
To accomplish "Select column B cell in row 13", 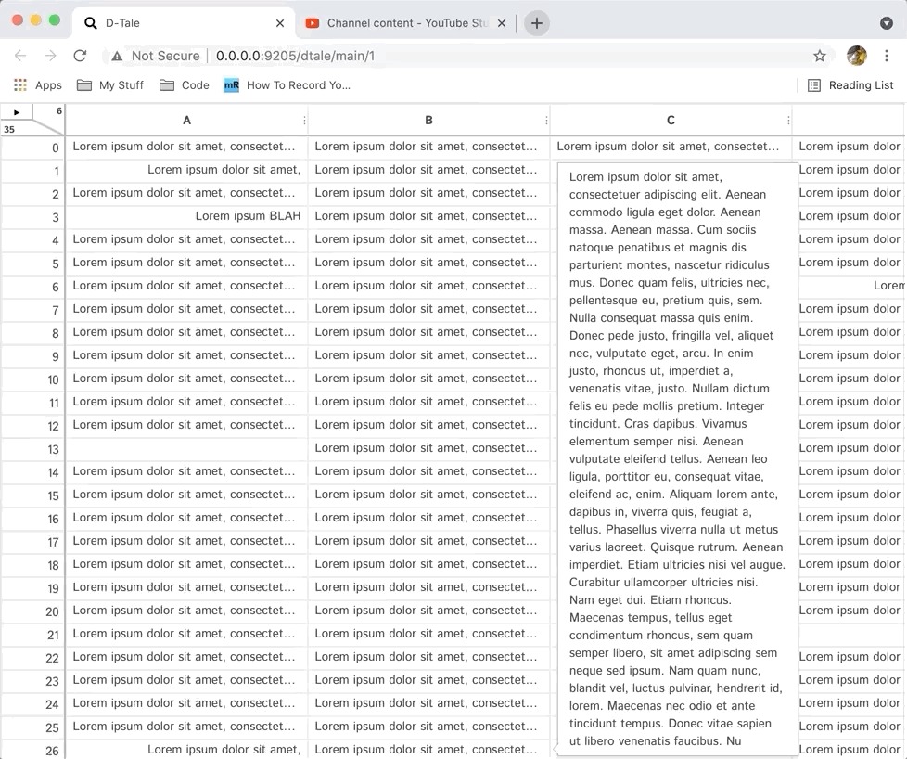I will [x=428, y=448].
